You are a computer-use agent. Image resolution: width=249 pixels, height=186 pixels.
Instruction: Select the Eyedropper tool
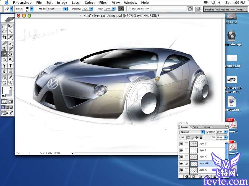(x=10, y=77)
